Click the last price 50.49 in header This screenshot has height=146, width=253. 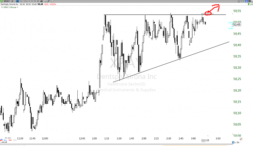tap(40, 4)
